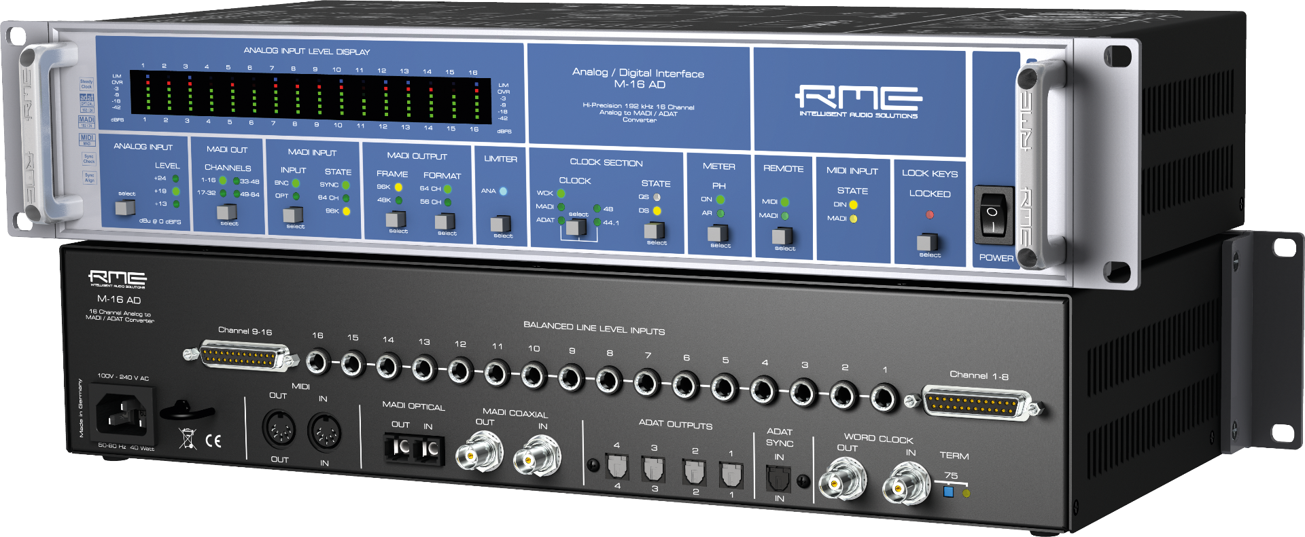Click the AC power inlet socket
The image size is (1305, 537).
point(122,413)
